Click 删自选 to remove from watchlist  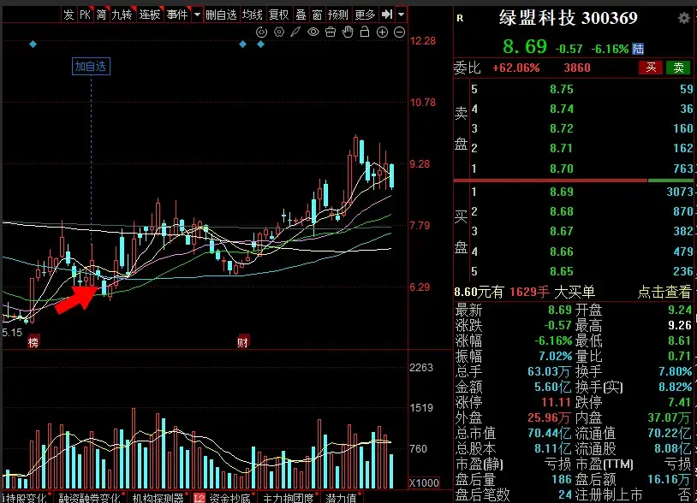tap(221, 15)
